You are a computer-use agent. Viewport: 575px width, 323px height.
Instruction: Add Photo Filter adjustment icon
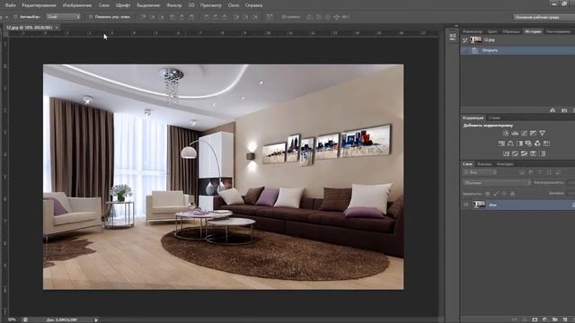click(528, 144)
